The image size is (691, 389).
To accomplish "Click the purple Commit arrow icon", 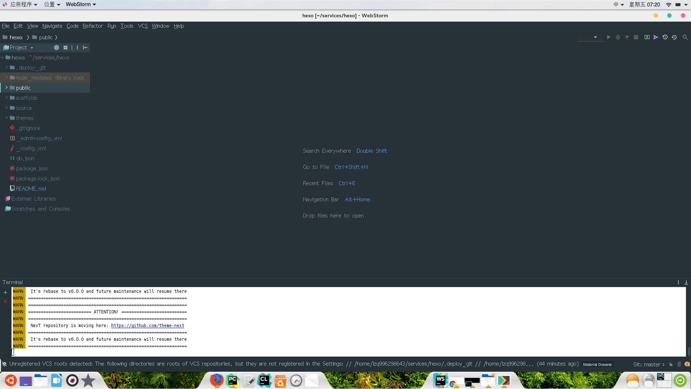I will coord(656,37).
